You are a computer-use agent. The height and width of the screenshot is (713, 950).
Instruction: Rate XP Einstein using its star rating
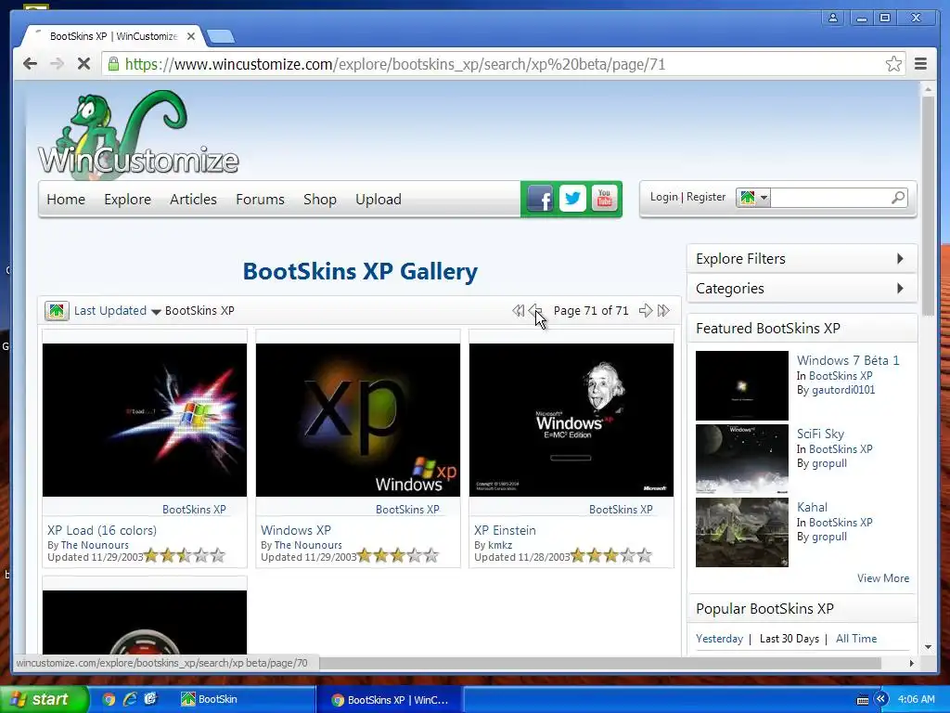click(x=611, y=555)
